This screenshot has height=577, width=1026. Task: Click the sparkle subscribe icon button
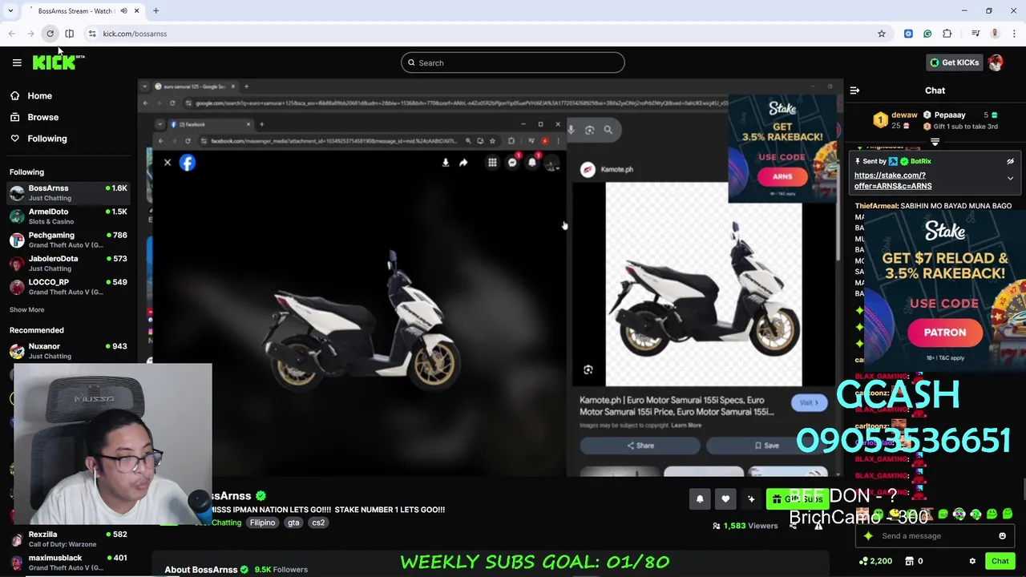pyautogui.click(x=751, y=499)
